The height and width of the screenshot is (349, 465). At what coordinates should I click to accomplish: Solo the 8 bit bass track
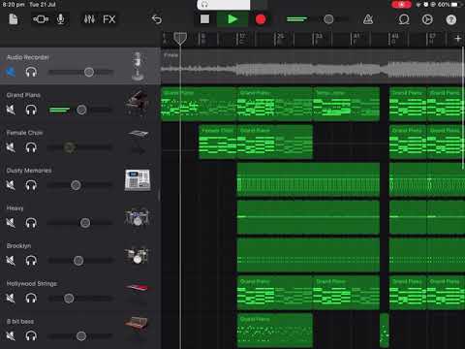click(x=31, y=336)
